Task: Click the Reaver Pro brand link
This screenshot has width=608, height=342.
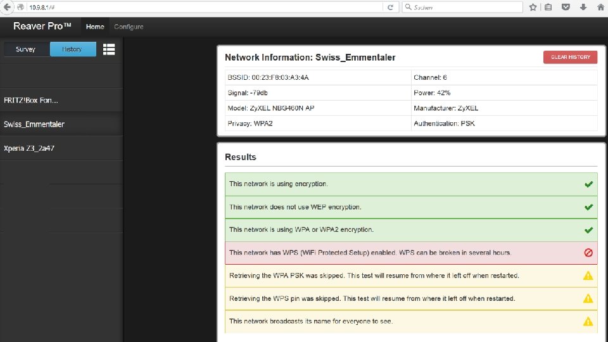Action: click(x=42, y=26)
